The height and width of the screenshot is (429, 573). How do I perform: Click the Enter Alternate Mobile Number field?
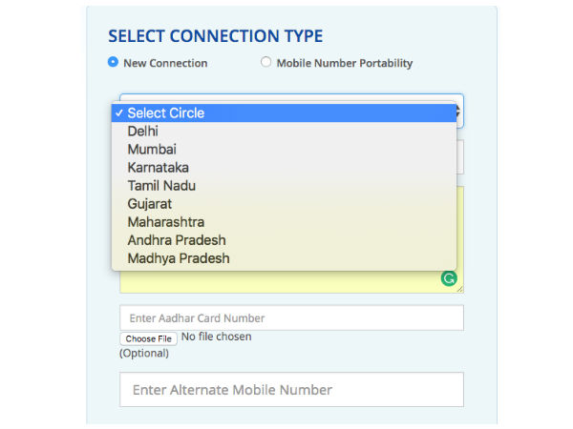(x=291, y=390)
